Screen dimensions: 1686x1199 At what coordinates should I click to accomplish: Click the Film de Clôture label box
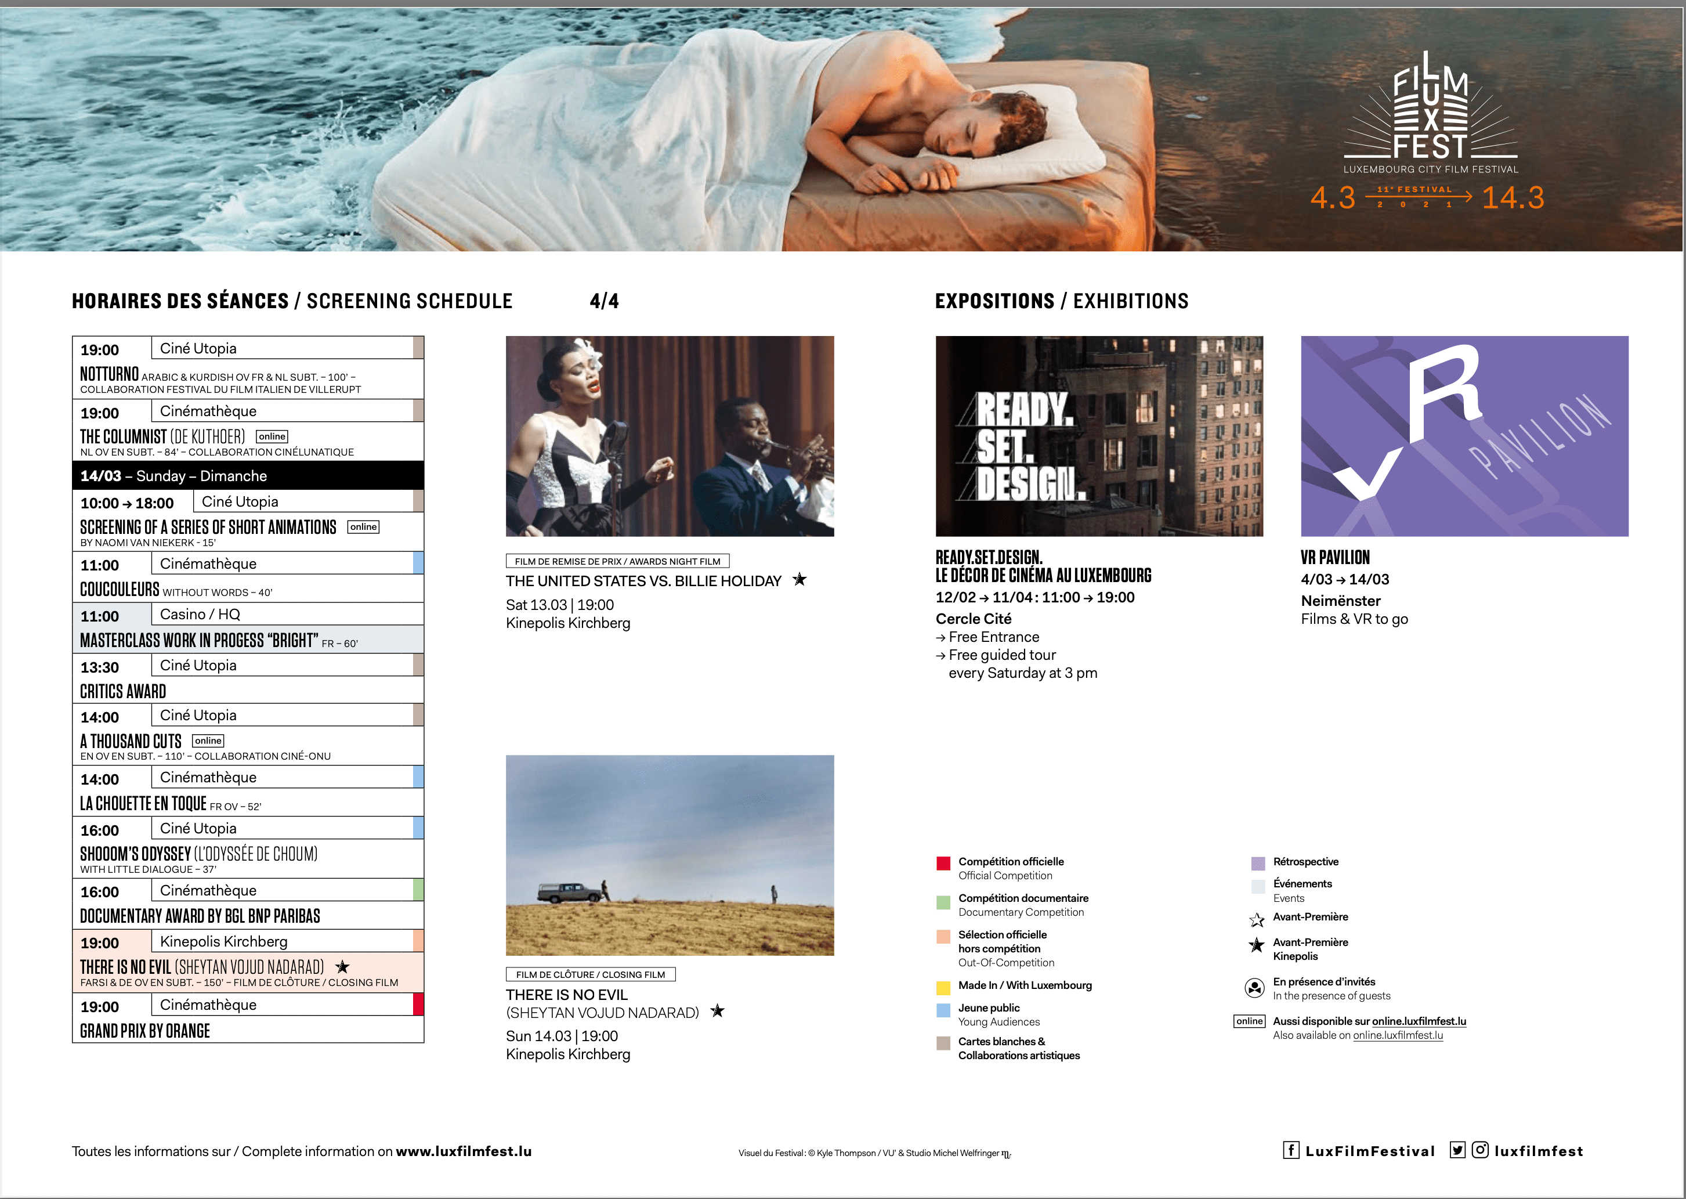tap(591, 974)
